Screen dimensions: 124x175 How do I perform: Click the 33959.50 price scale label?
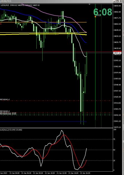click(x=117, y=79)
